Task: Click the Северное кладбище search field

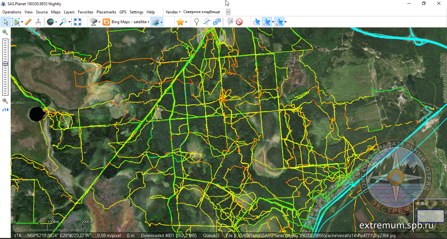Action: pos(204,12)
